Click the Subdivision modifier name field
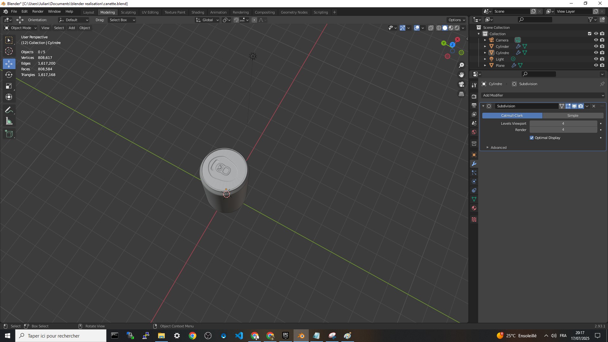This screenshot has width=608, height=342. (526, 106)
